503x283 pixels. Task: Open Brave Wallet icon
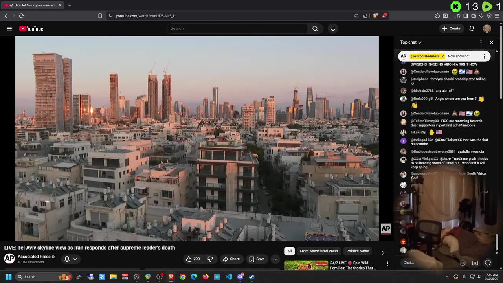point(474,16)
